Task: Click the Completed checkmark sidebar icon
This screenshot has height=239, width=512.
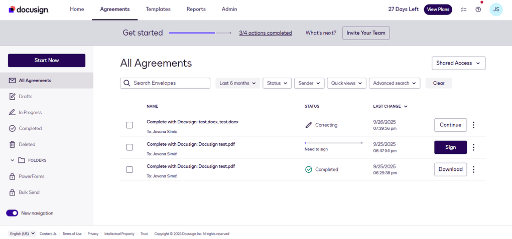Action: (x=13, y=128)
